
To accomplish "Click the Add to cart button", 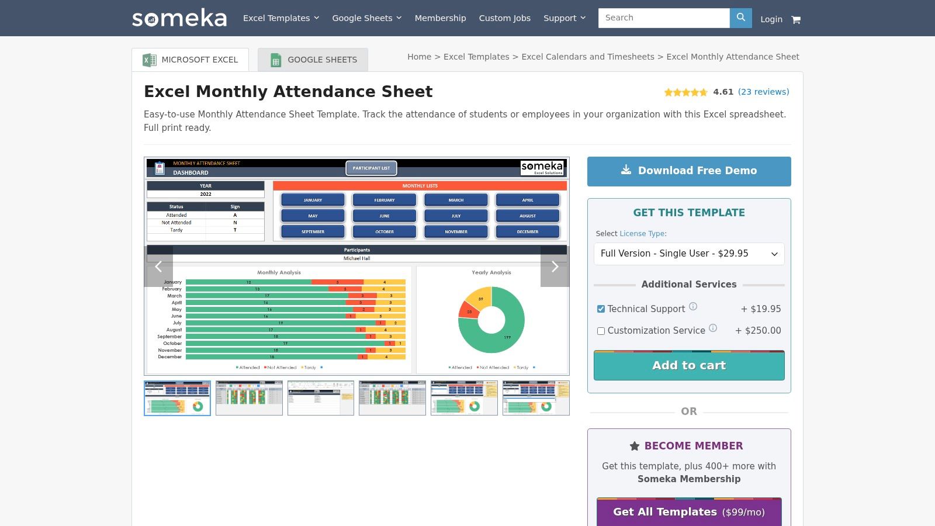I will (x=688, y=365).
